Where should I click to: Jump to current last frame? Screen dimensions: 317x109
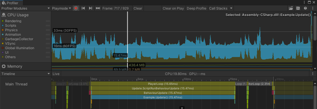[98, 8]
